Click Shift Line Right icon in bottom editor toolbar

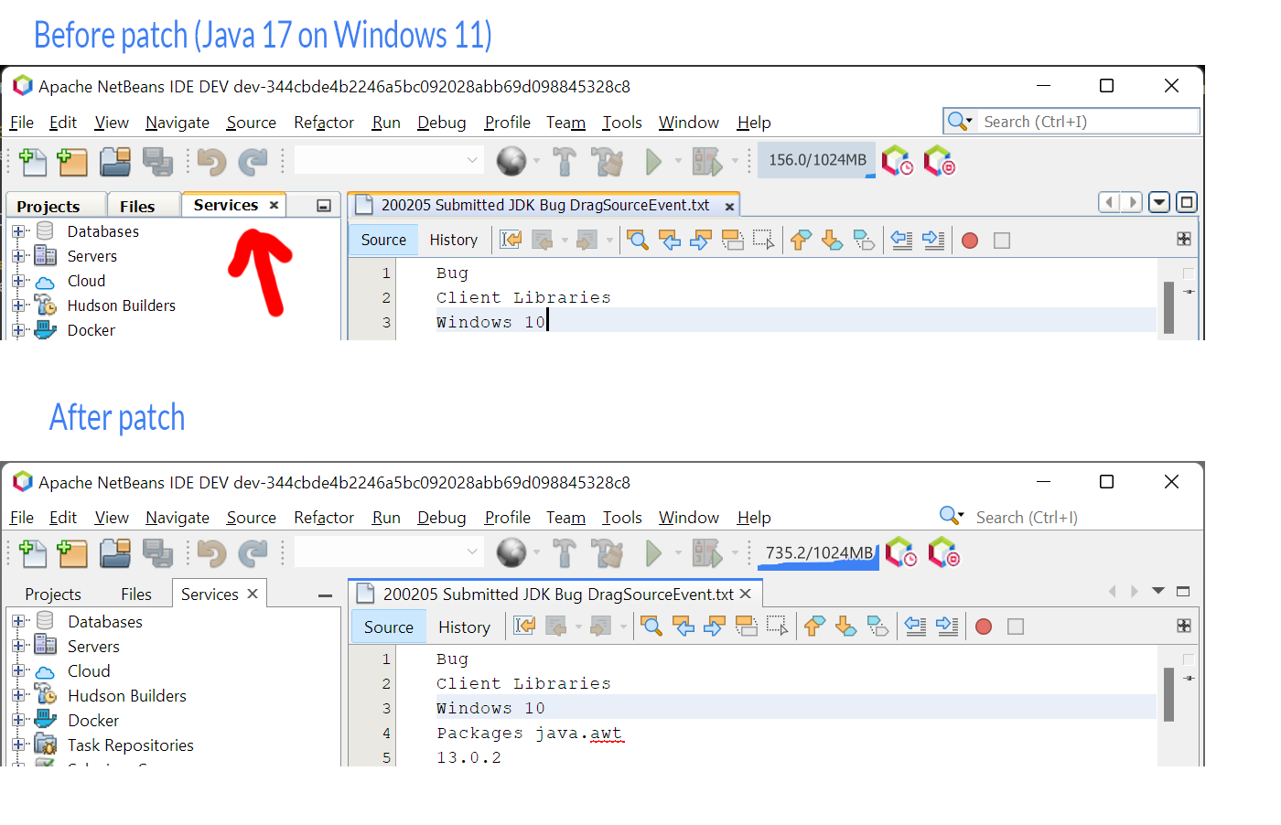tap(947, 627)
